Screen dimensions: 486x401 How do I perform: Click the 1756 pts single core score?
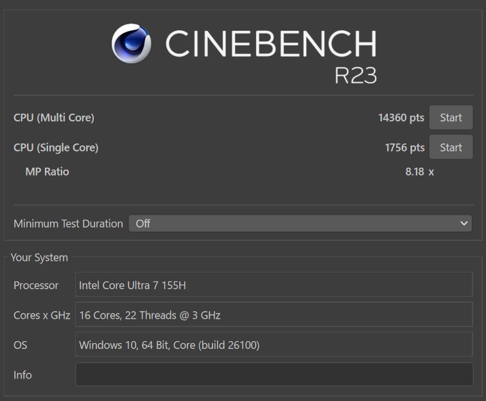[x=405, y=148]
